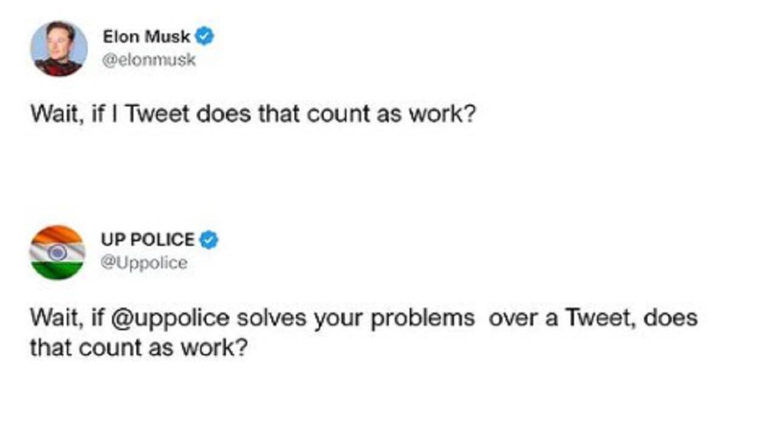Click the @Uppolice handle under UP POLICE

tap(144, 263)
